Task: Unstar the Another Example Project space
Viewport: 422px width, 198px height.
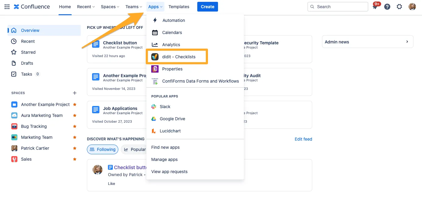Action: (x=75, y=104)
